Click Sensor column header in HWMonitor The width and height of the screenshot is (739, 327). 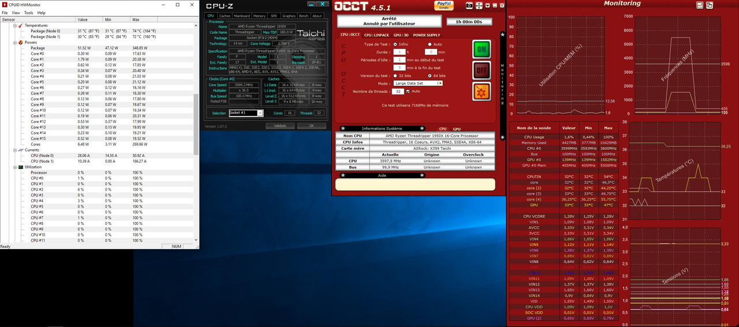38,20
